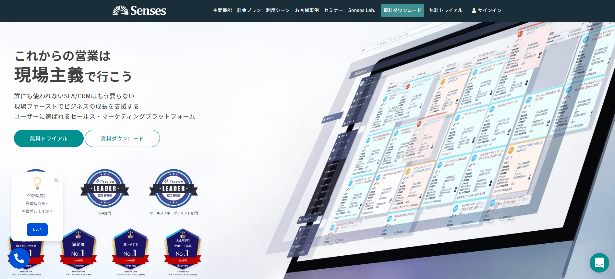This screenshot has height=279, width=615.
Task: Click the SFA部門 caption text
Action: 105,213
